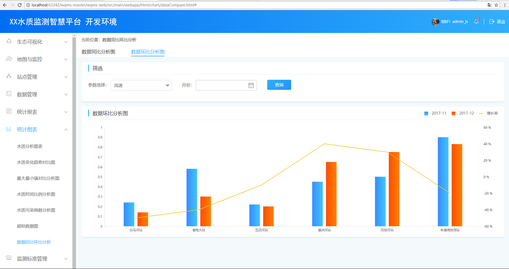The height and width of the screenshot is (269, 509).
Task: Click the 数据管理 data icon
Action: (x=9, y=94)
